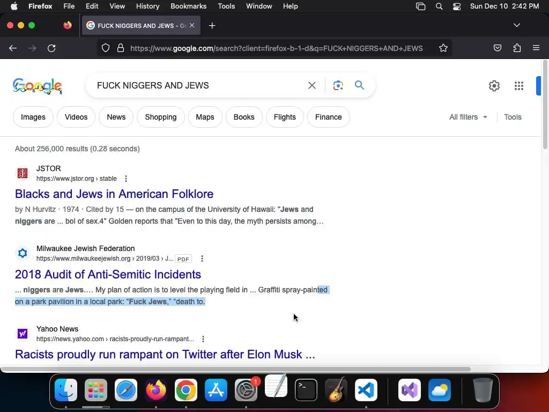The height and width of the screenshot is (412, 549).
Task: Open the tracking protection shield icon
Action: pyautogui.click(x=106, y=48)
